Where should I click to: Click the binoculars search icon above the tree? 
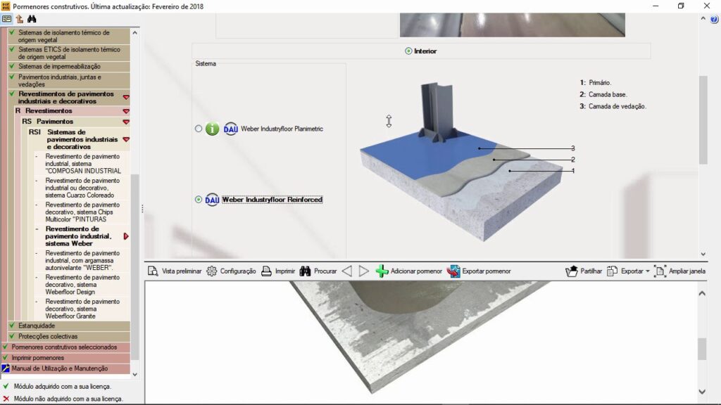tap(32, 19)
